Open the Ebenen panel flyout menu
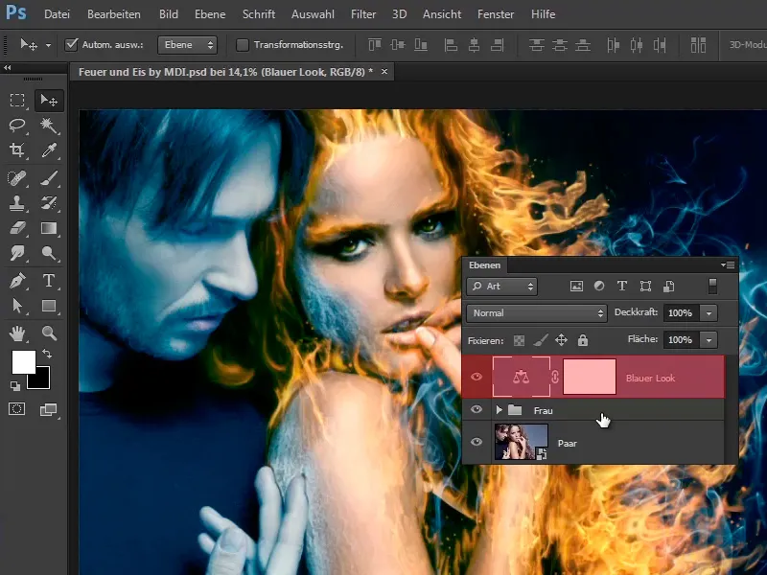 [x=728, y=265]
